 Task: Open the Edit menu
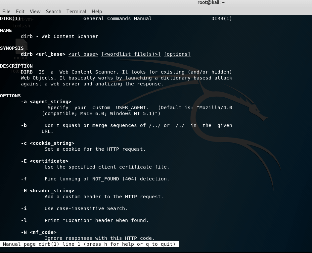point(20,11)
